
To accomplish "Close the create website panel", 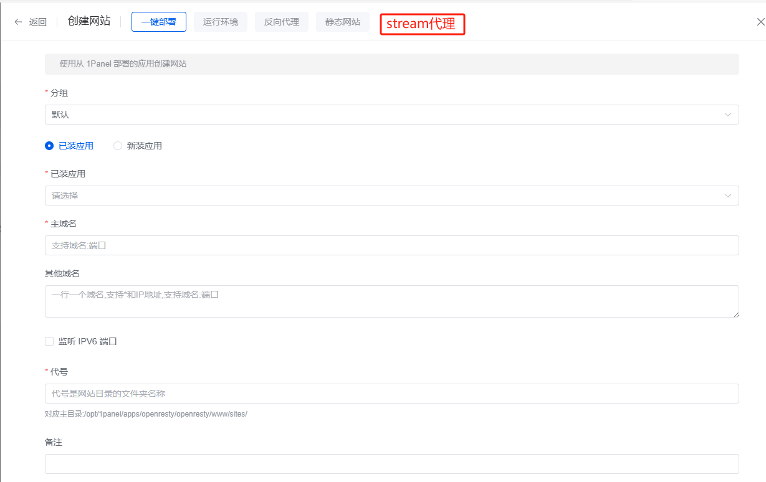I will pos(760,22).
